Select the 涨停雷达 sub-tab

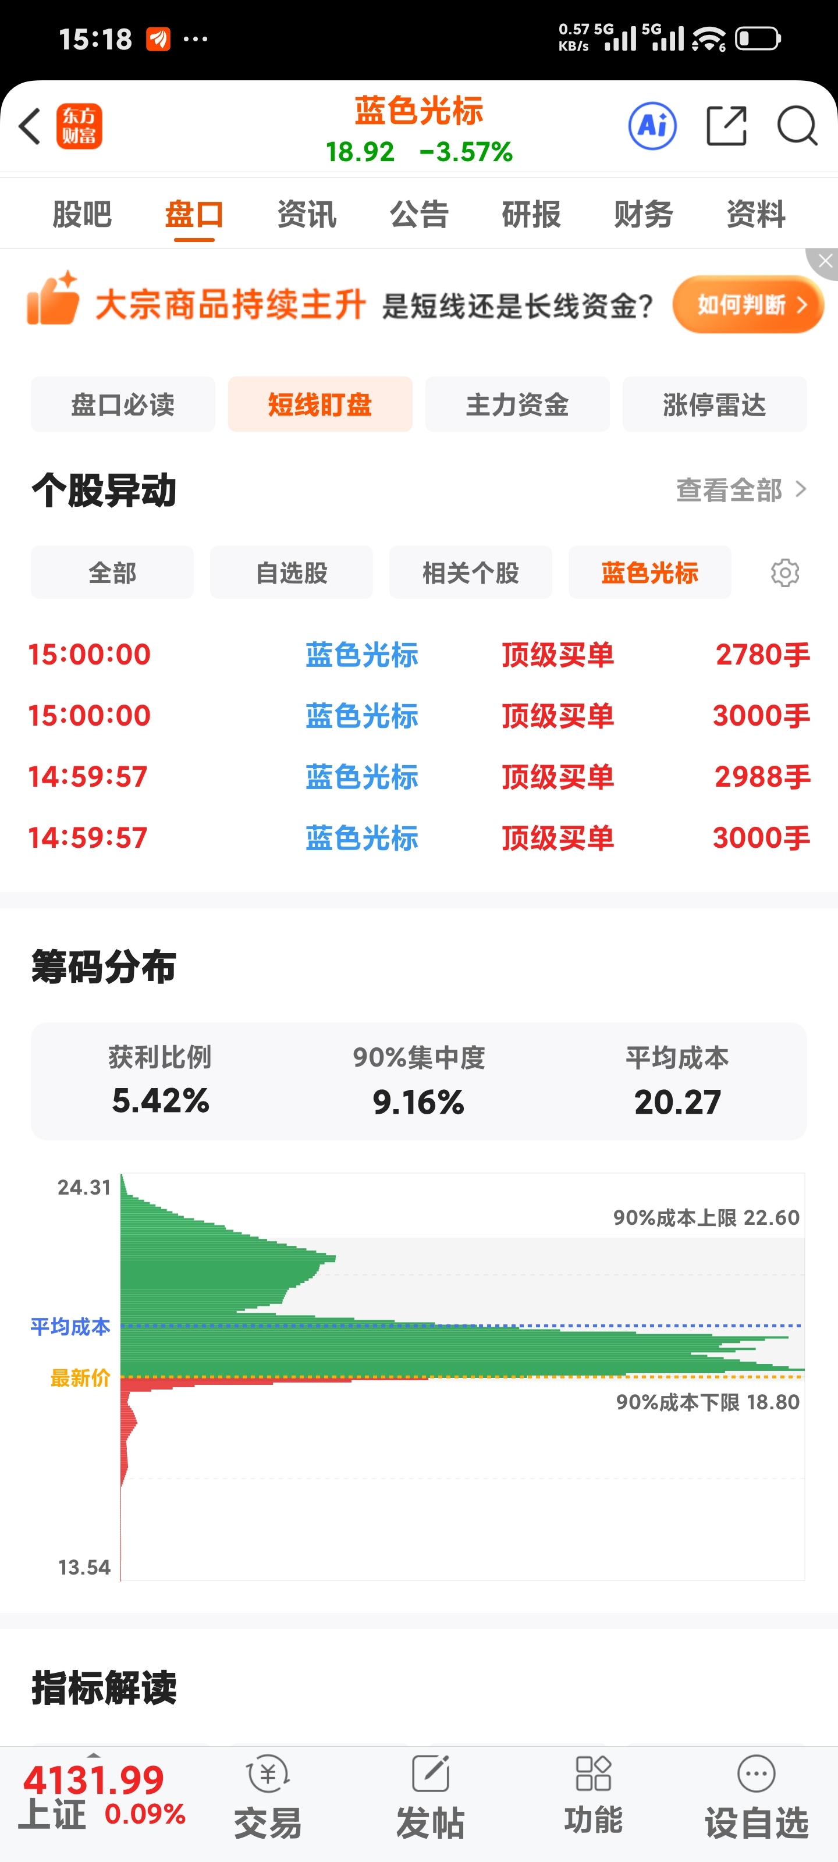[x=715, y=404]
